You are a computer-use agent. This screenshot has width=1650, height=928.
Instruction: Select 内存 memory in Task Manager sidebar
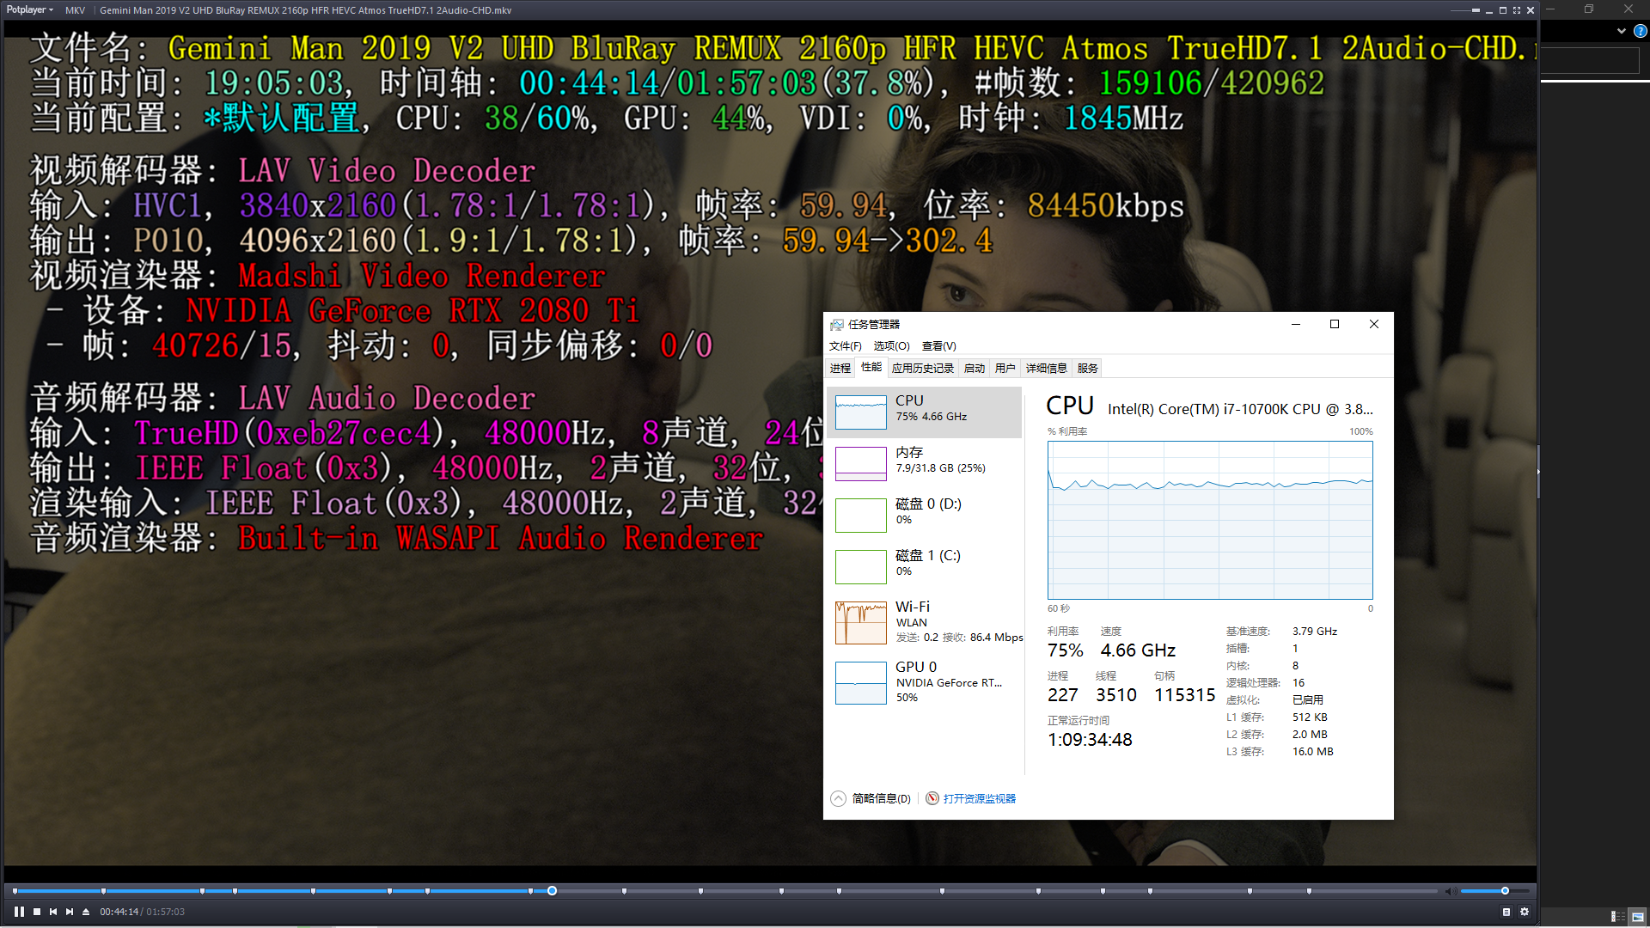925,464
